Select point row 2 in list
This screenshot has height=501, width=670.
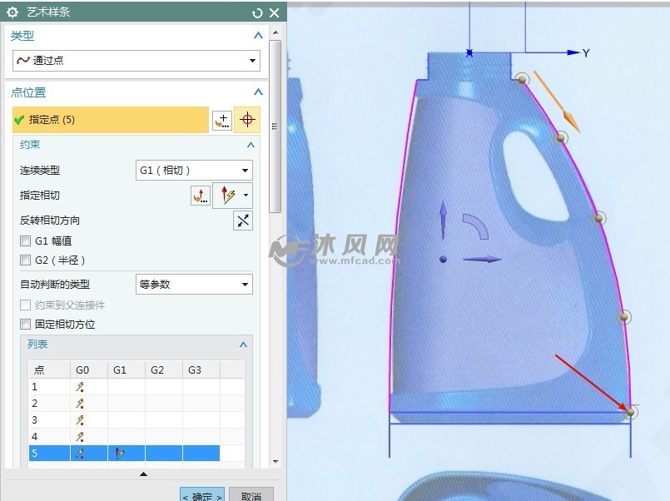click(136, 404)
